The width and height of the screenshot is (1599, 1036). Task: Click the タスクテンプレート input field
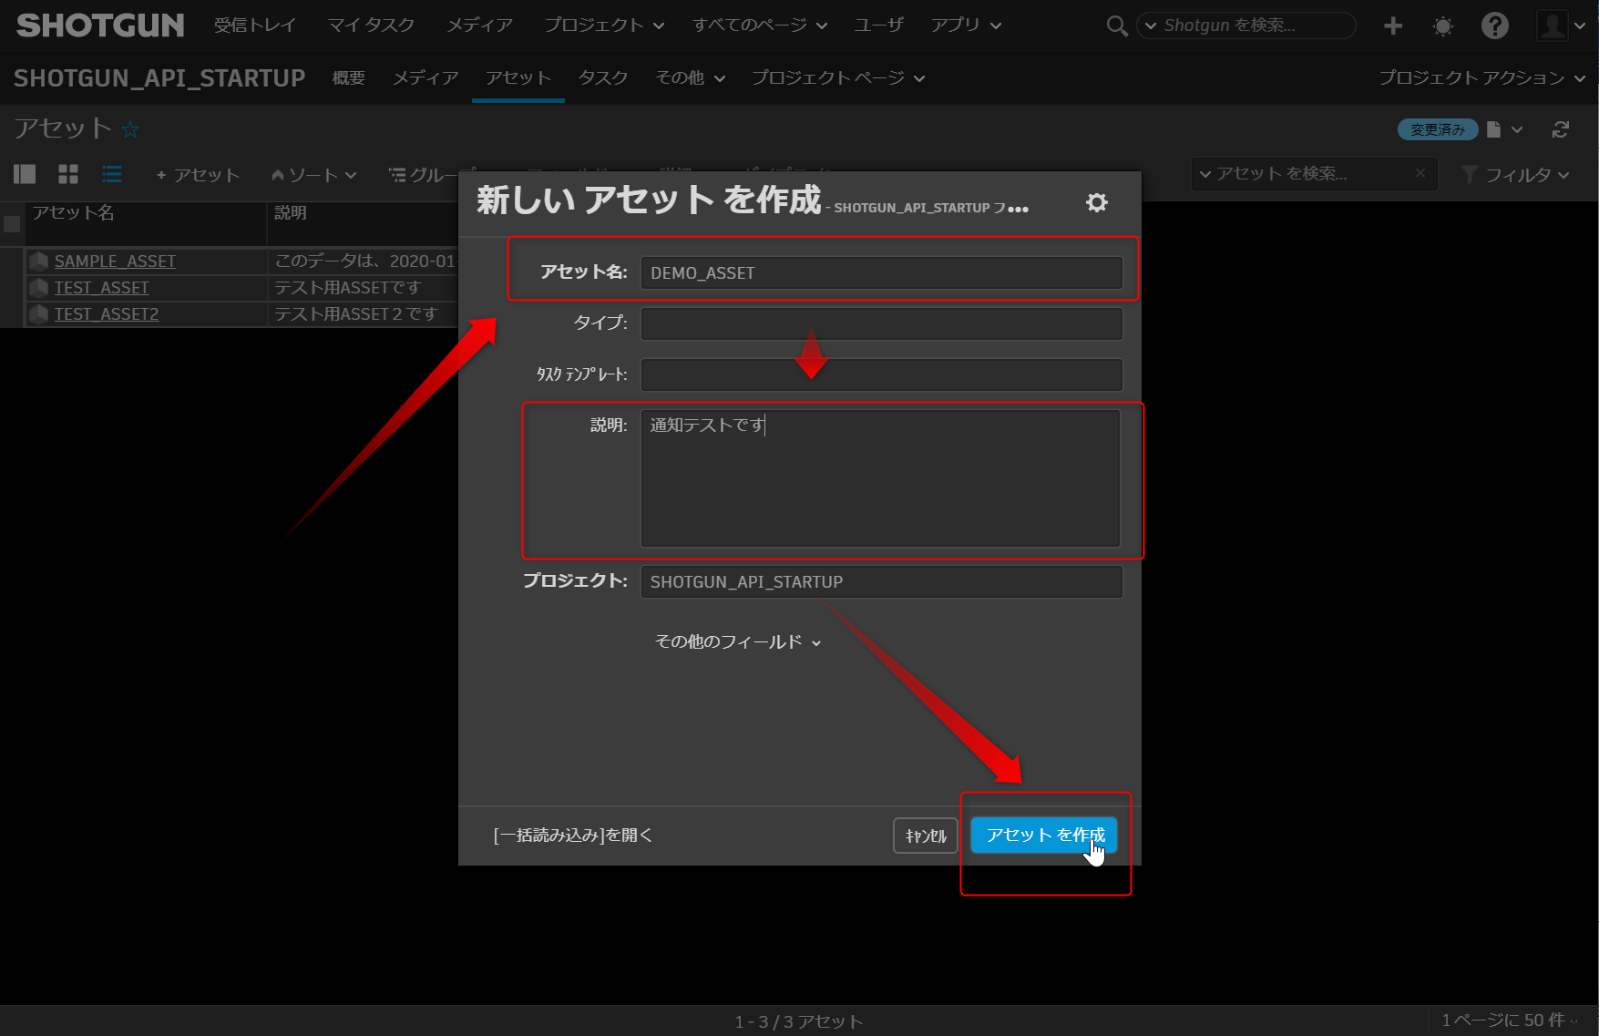[x=882, y=374]
